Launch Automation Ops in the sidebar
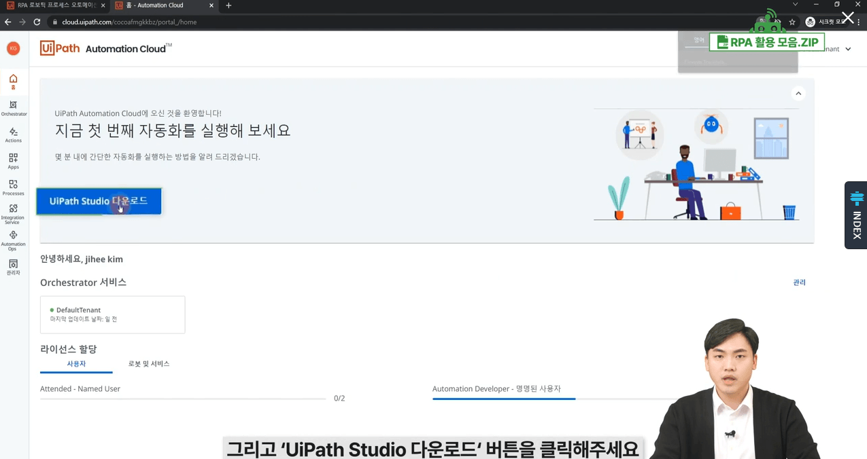The image size is (867, 459). 13,240
